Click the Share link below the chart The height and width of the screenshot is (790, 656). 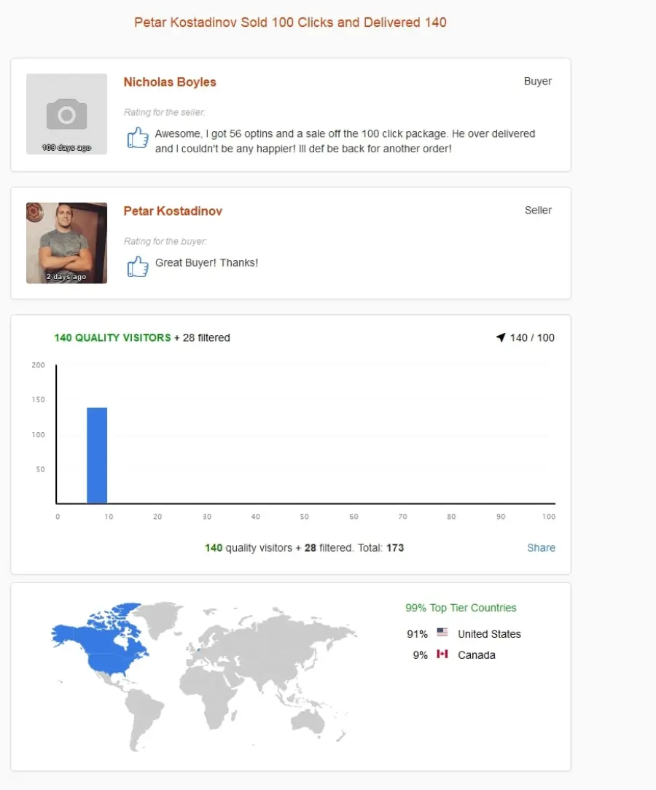[541, 547]
